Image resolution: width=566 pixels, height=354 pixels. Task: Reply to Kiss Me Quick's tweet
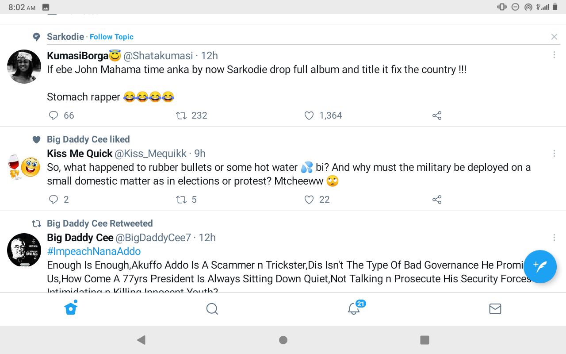click(x=54, y=200)
